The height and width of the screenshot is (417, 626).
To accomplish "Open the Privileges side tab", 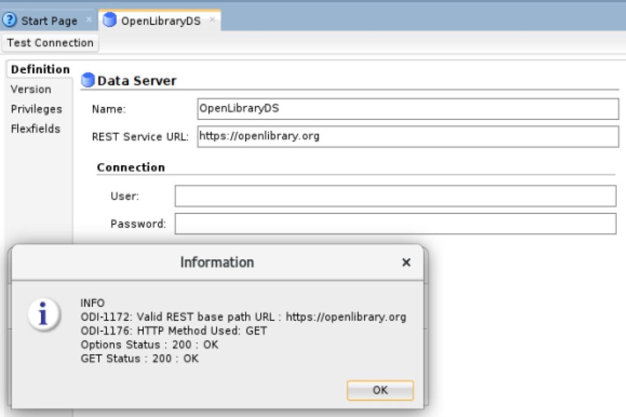I will click(x=36, y=109).
